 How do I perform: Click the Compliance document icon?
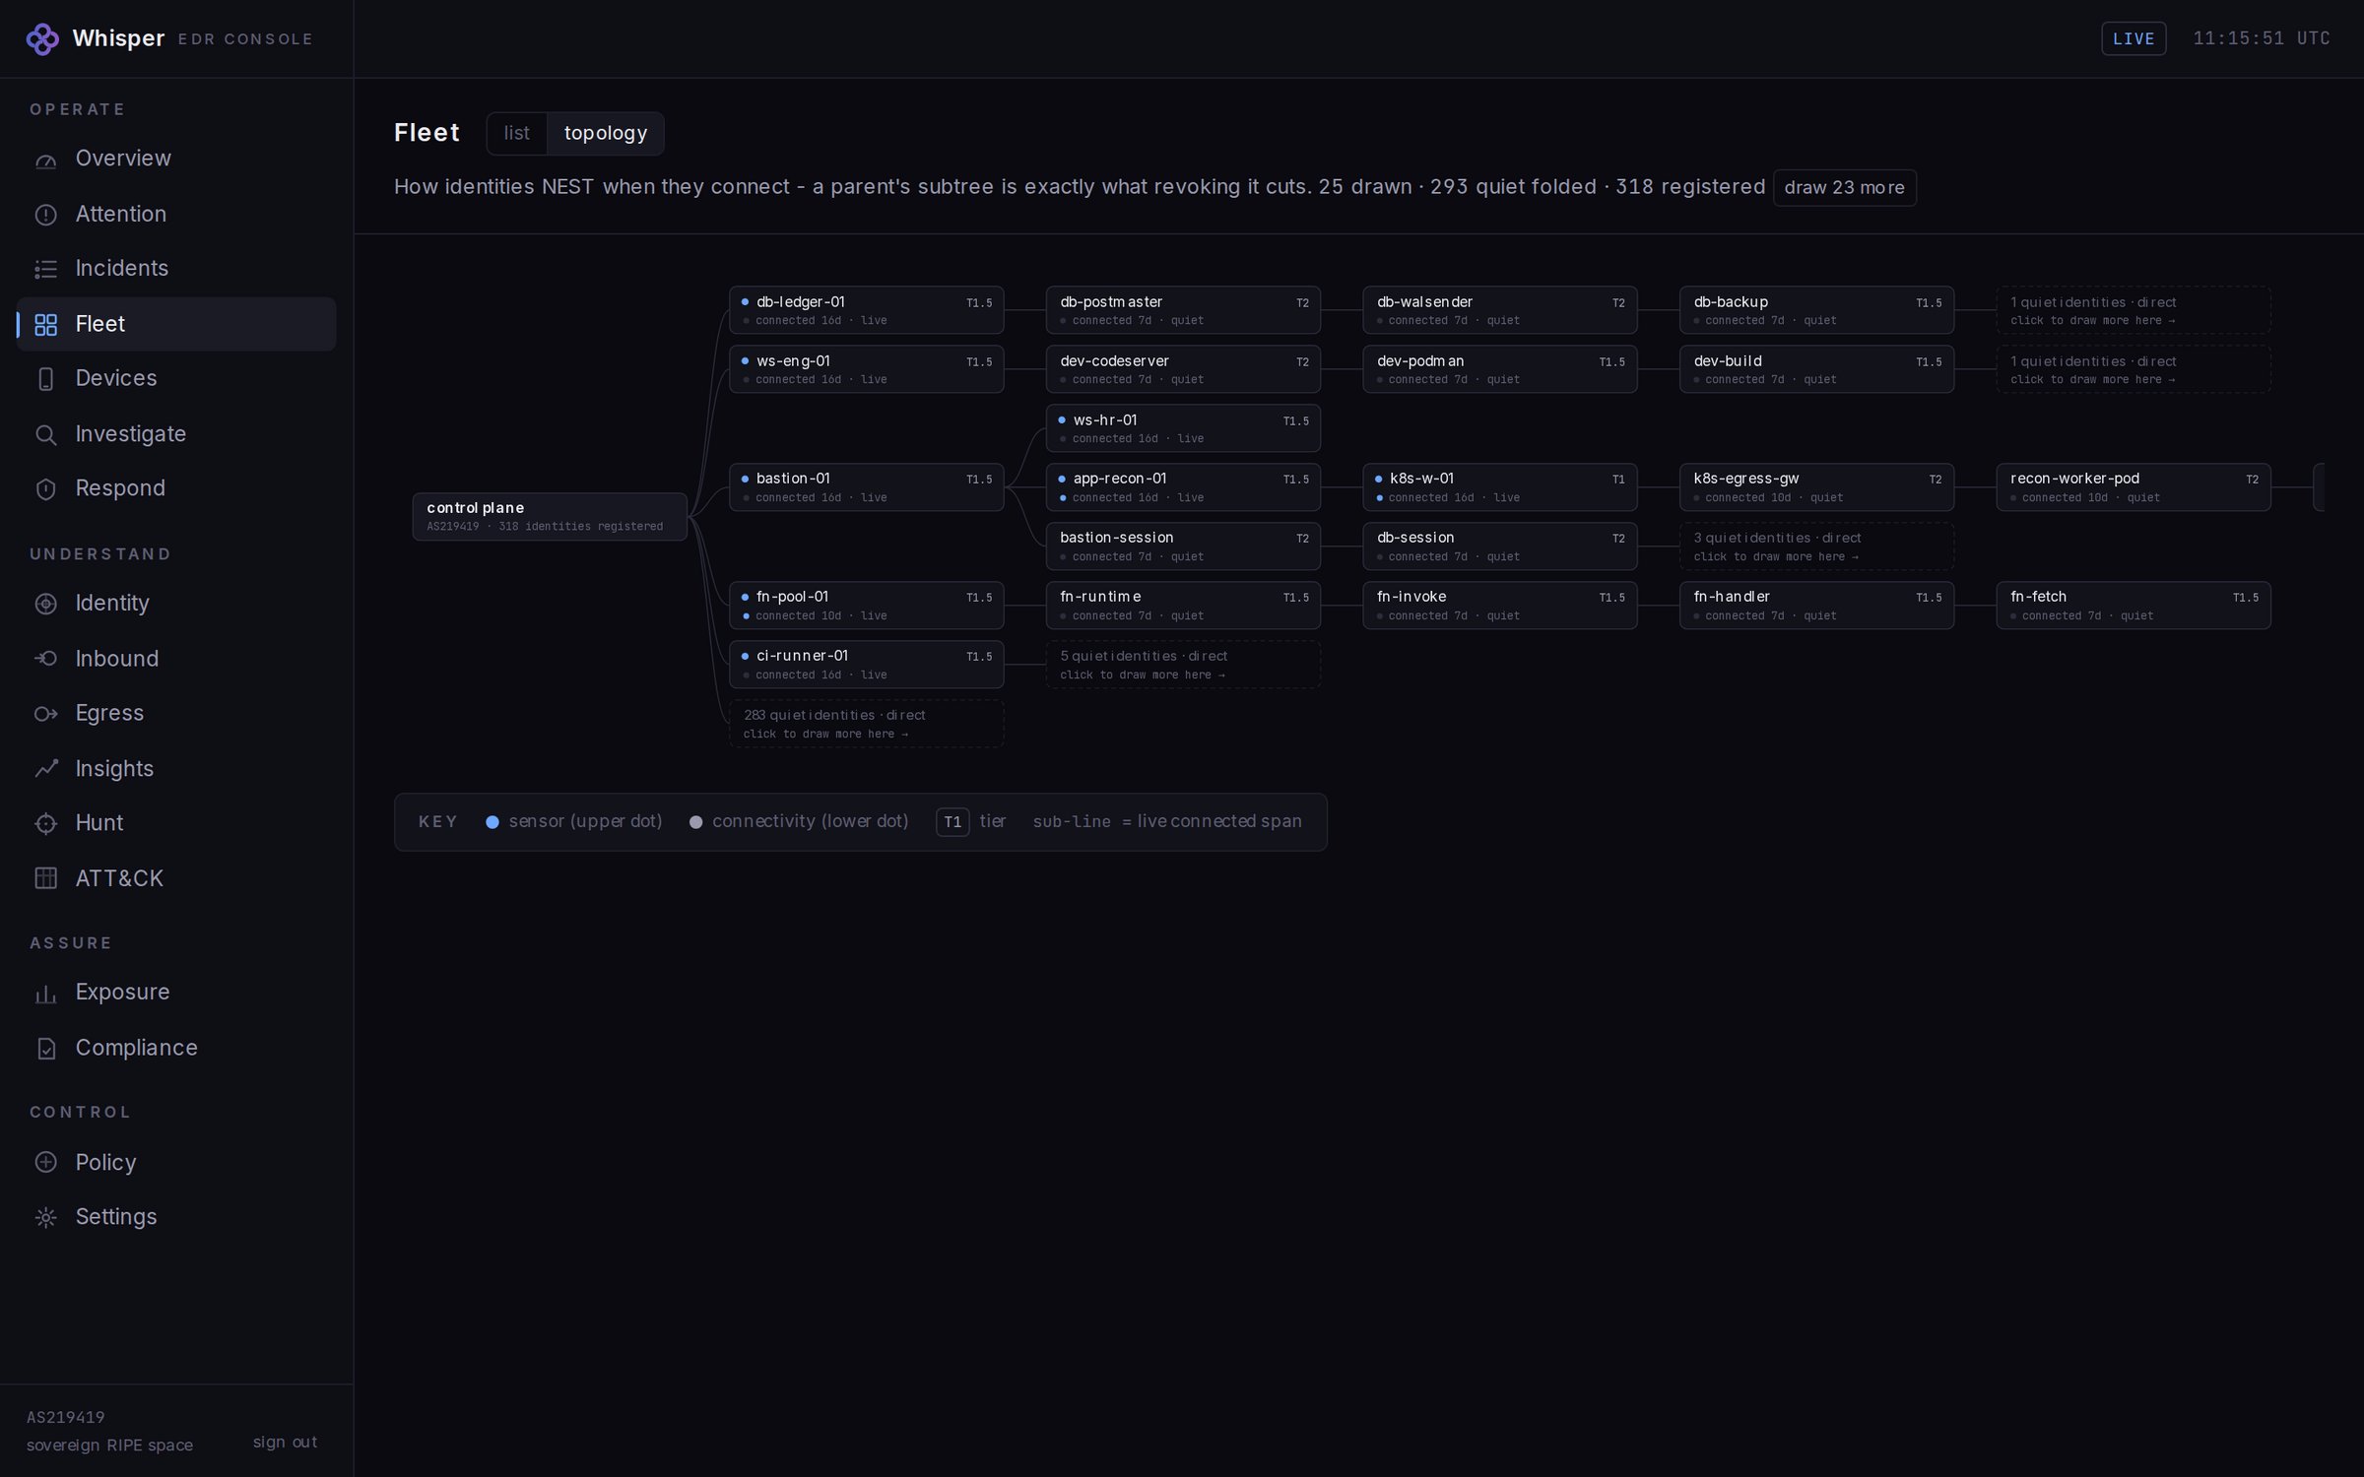coord(45,1049)
